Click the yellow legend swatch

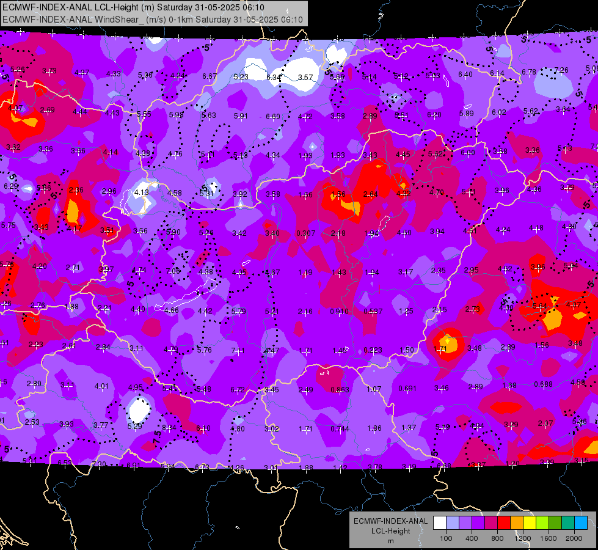point(530,523)
